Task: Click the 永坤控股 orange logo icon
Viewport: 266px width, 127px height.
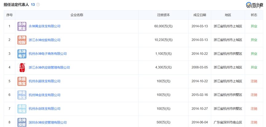Action: click(22, 40)
